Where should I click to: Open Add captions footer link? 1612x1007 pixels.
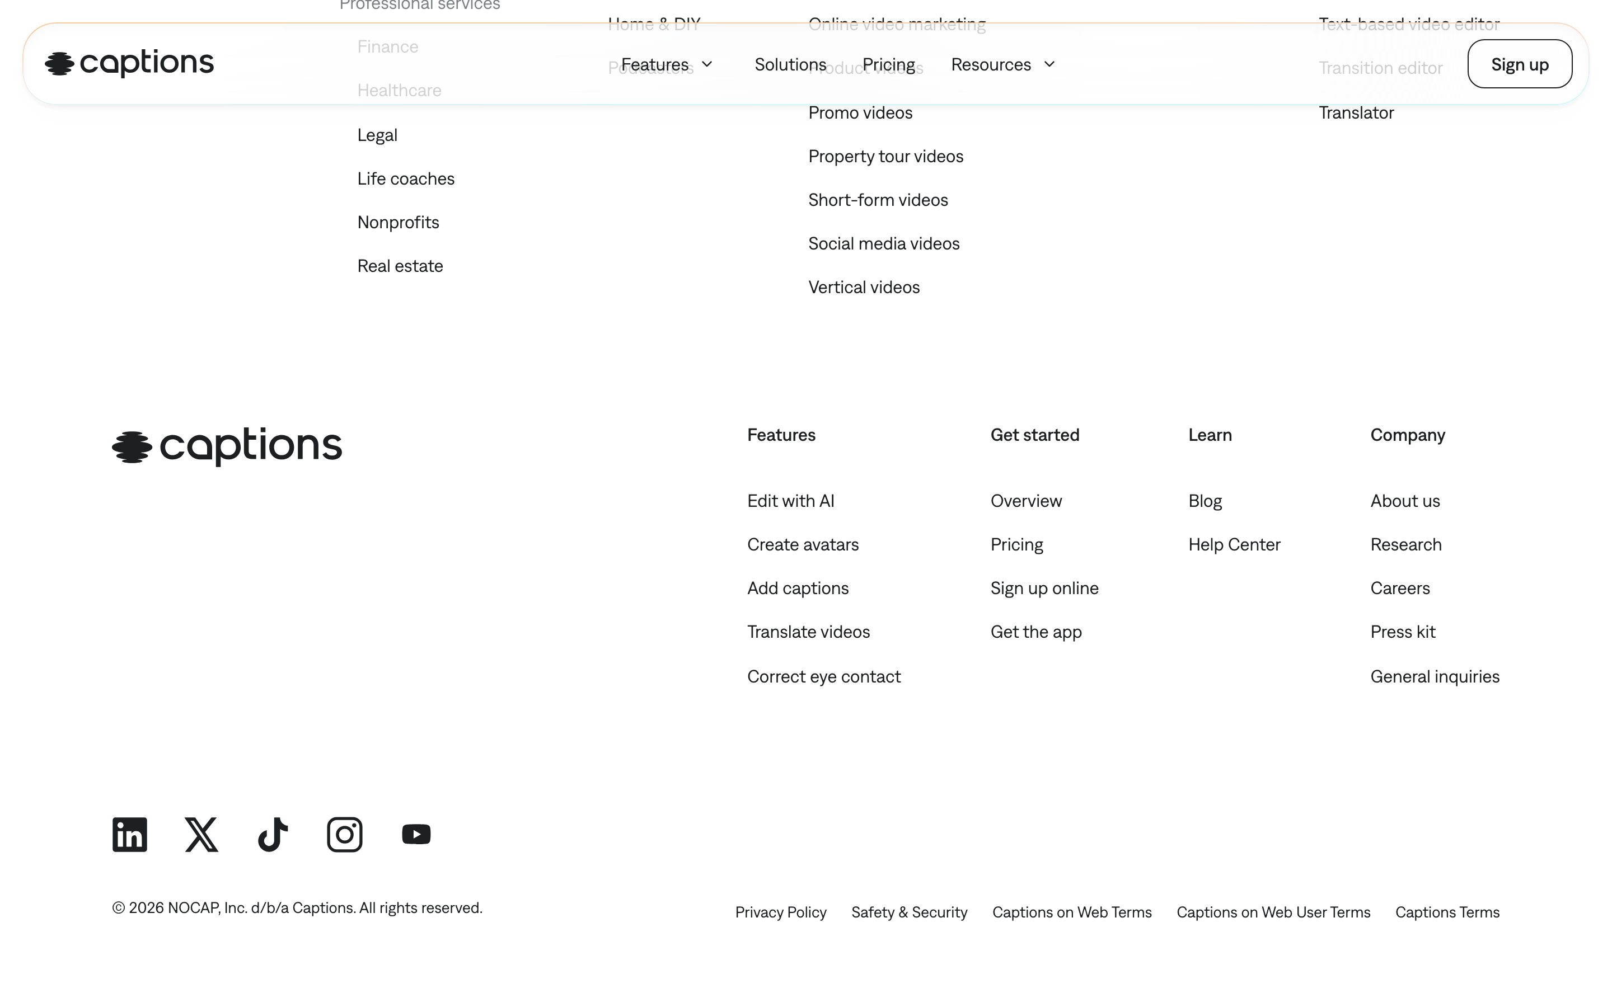click(x=798, y=588)
